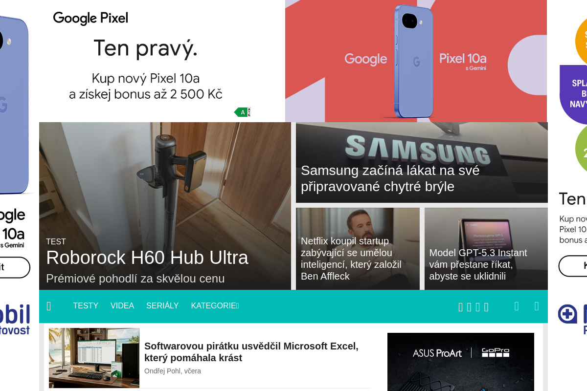Click the home icon before TESTY
Image resolution: width=587 pixels, height=391 pixels.
coord(48,306)
